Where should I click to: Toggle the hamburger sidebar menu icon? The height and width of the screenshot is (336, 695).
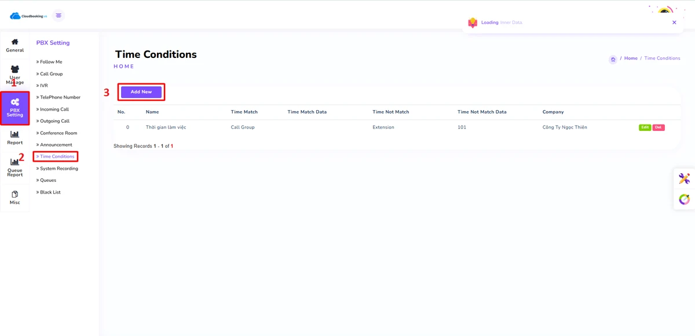tap(58, 16)
